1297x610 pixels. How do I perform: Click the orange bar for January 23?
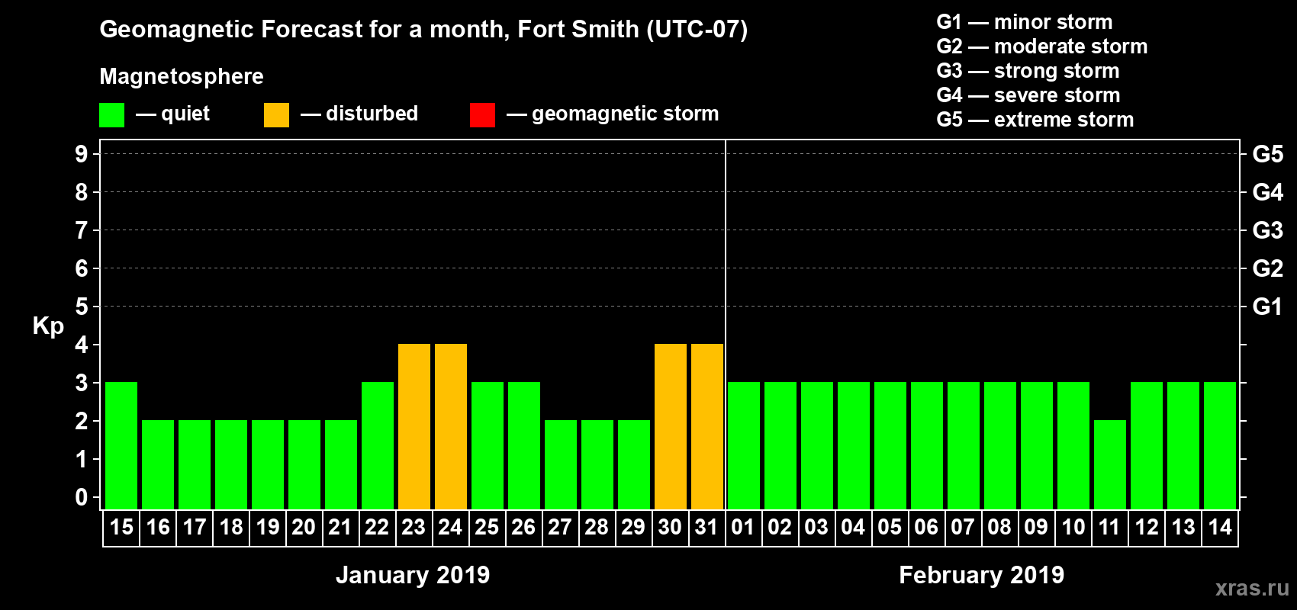tap(414, 426)
